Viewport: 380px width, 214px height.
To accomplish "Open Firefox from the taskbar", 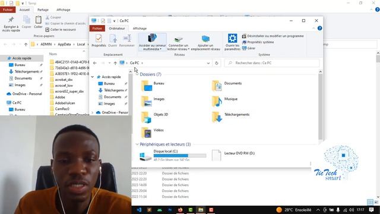I will pyautogui.click(x=180, y=210).
